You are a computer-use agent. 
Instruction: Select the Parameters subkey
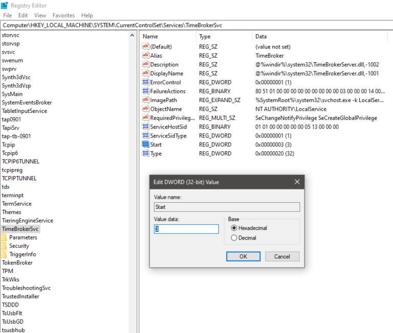coord(24,237)
